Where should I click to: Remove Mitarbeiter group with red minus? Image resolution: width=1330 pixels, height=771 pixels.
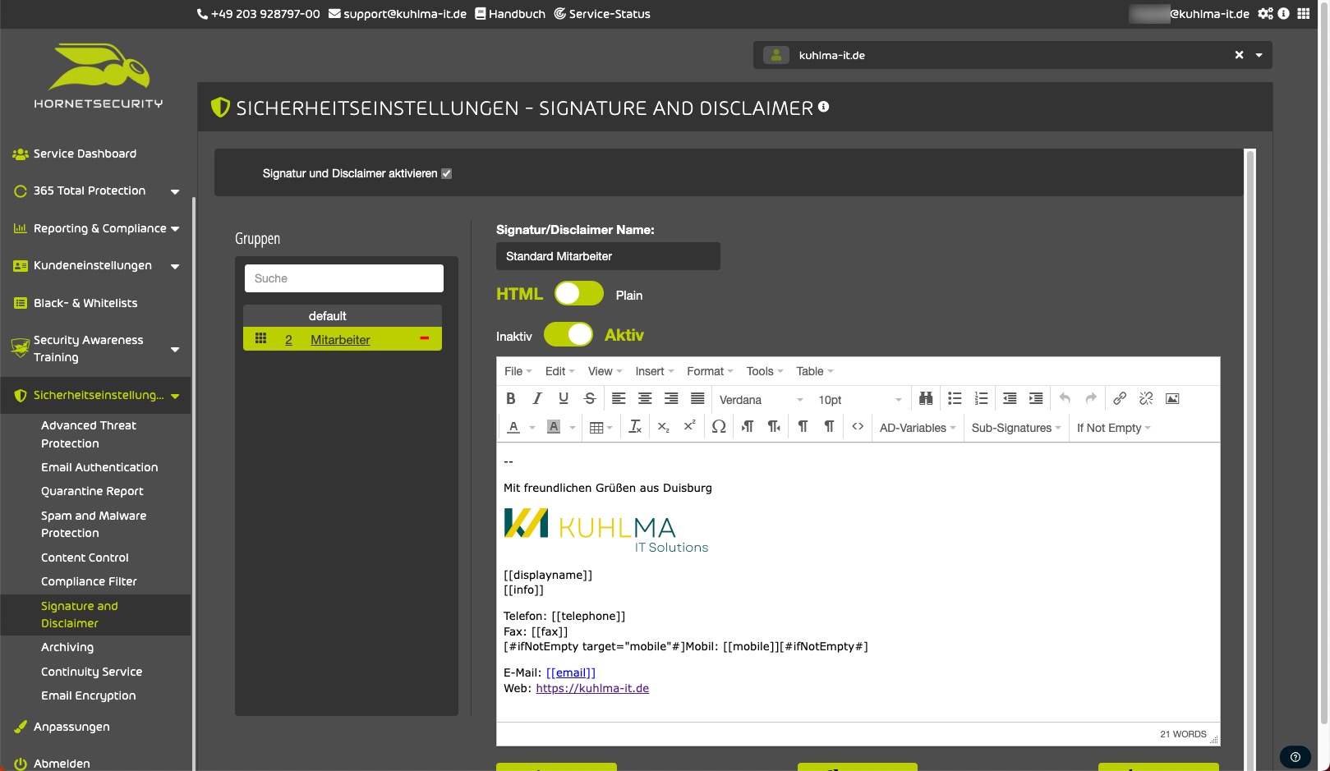(x=425, y=338)
